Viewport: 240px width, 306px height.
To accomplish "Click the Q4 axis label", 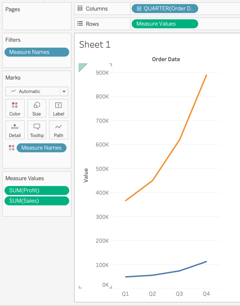I will [x=206, y=294].
